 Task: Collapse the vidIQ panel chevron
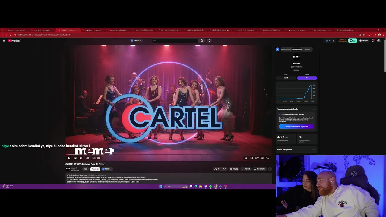tap(315, 49)
